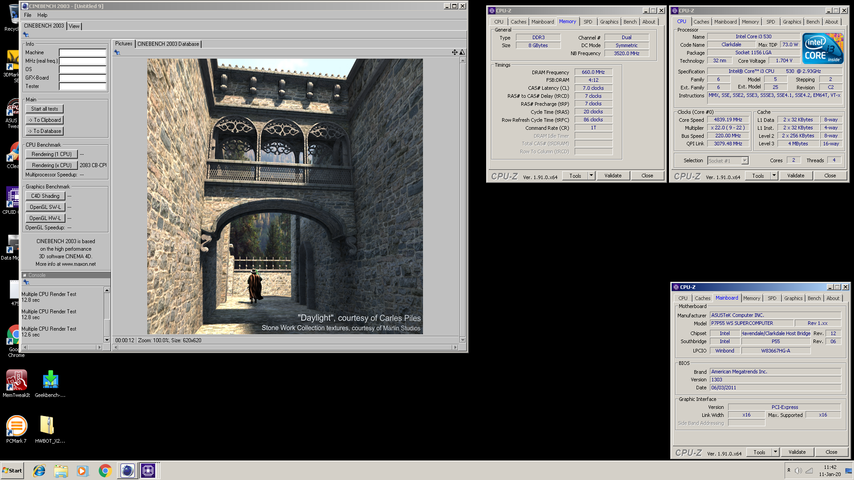Click the Intel Core i3 logo
This screenshot has width=854, height=480.
coord(823,48)
